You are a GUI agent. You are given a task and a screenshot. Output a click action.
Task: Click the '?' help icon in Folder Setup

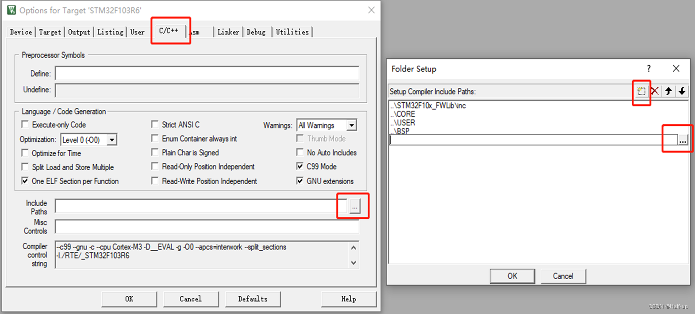tap(649, 69)
